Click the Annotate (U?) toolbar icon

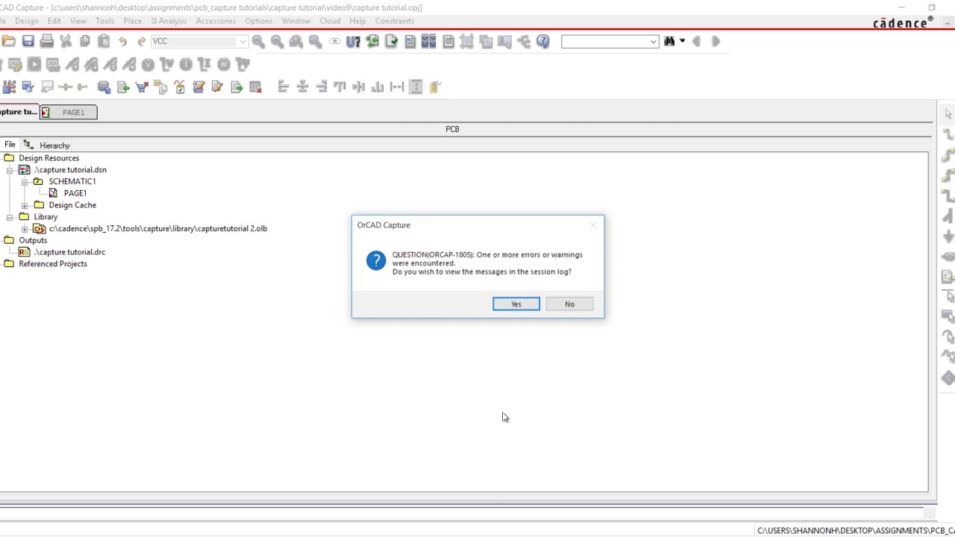pyautogui.click(x=353, y=42)
